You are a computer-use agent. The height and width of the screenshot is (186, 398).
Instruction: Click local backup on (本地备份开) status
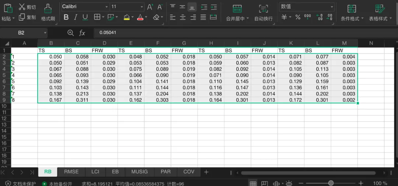tap(57, 183)
